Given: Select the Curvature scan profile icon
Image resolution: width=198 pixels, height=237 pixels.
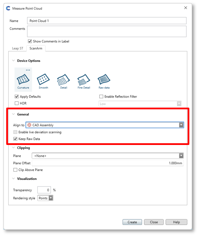Looking at the screenshot, I should [x=23, y=79].
